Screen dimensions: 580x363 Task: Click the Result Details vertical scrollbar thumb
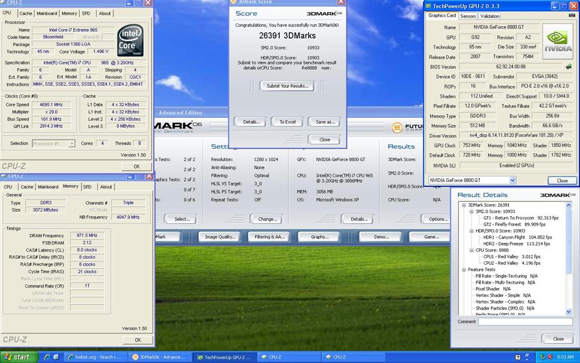click(569, 240)
